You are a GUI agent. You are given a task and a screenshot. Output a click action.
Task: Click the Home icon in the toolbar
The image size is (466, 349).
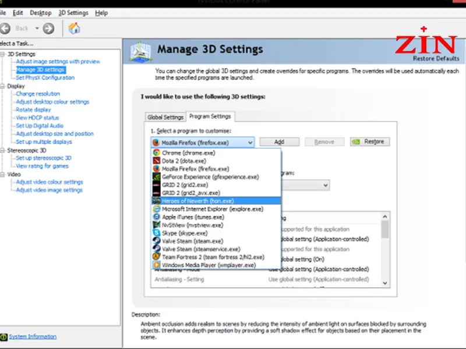tap(74, 28)
